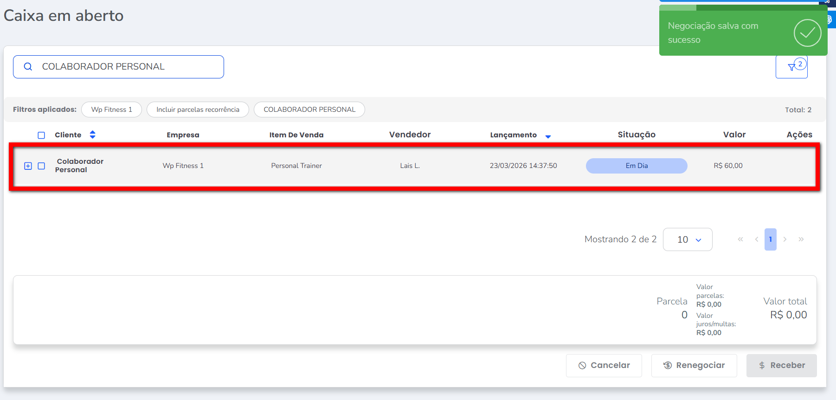Go to the previous page
The width and height of the screenshot is (836, 400).
click(x=757, y=239)
